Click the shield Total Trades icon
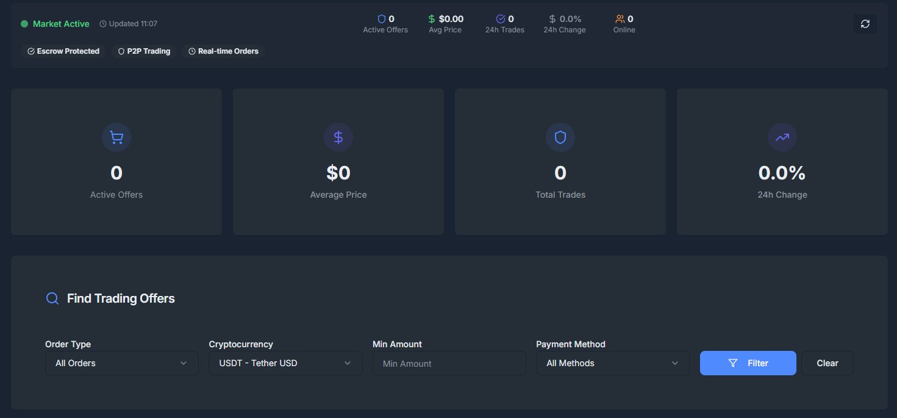This screenshot has width=897, height=418. pos(560,137)
